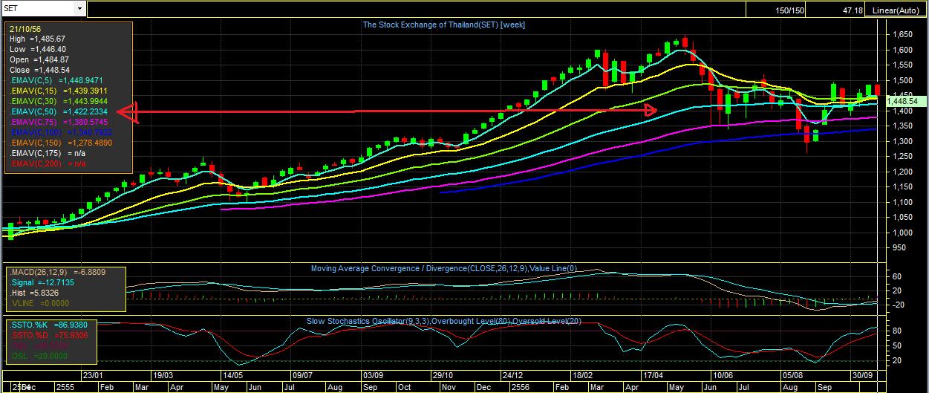Click the 14/05 date marker on time axis
Image resolution: width=929 pixels, height=393 pixels.
click(x=233, y=376)
